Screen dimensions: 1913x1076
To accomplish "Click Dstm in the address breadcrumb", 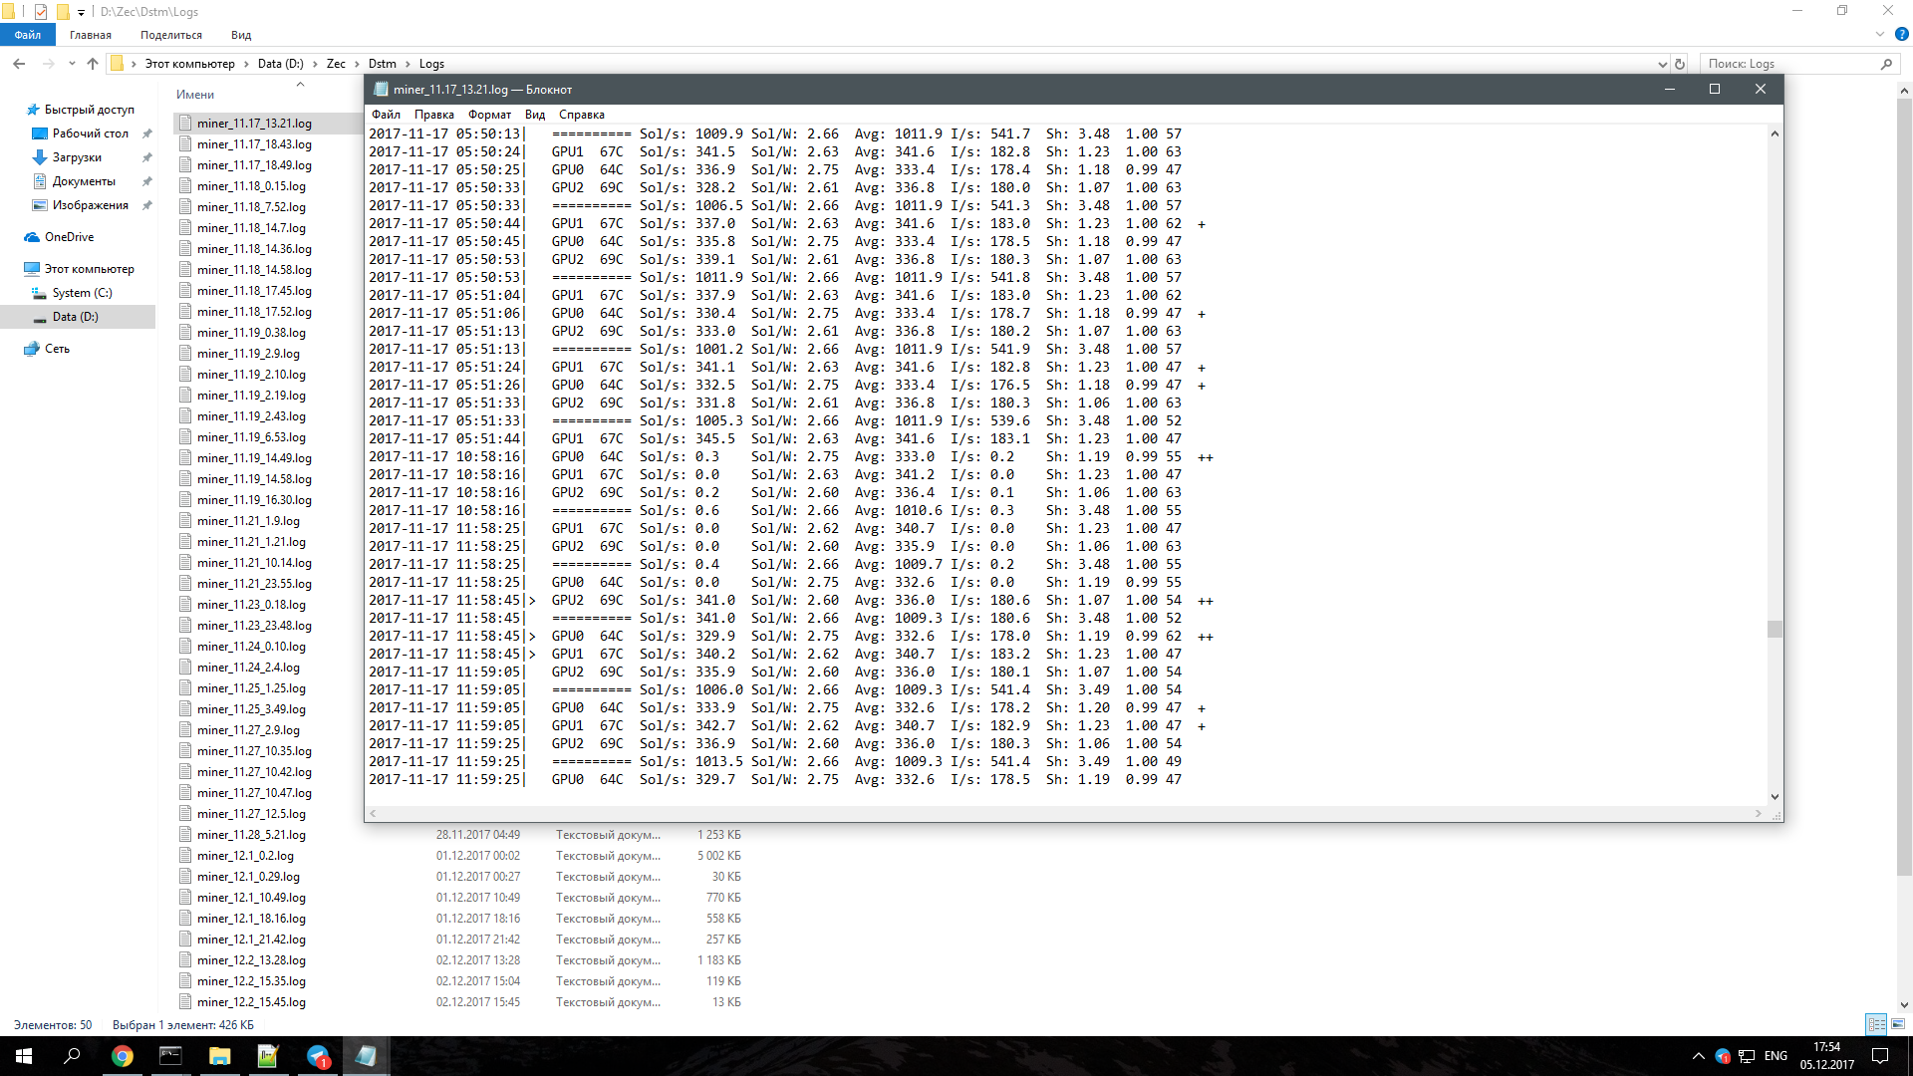I will [382, 64].
